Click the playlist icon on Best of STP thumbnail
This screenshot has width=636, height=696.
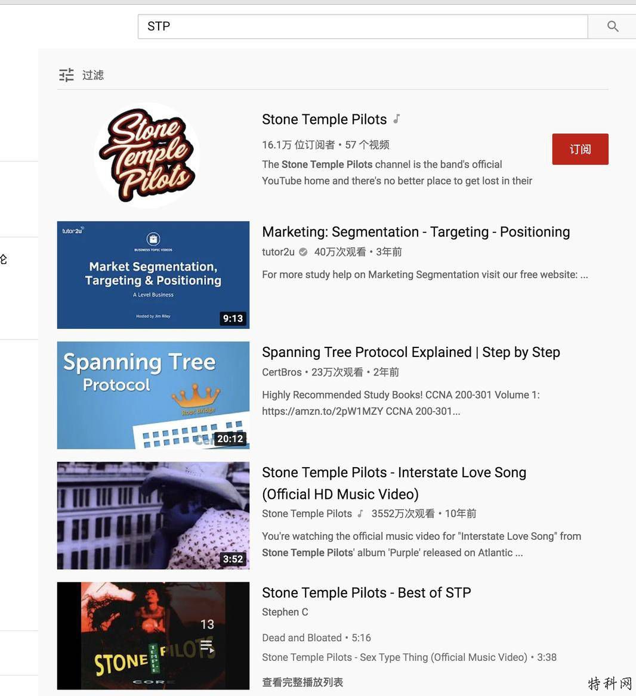coord(207,646)
